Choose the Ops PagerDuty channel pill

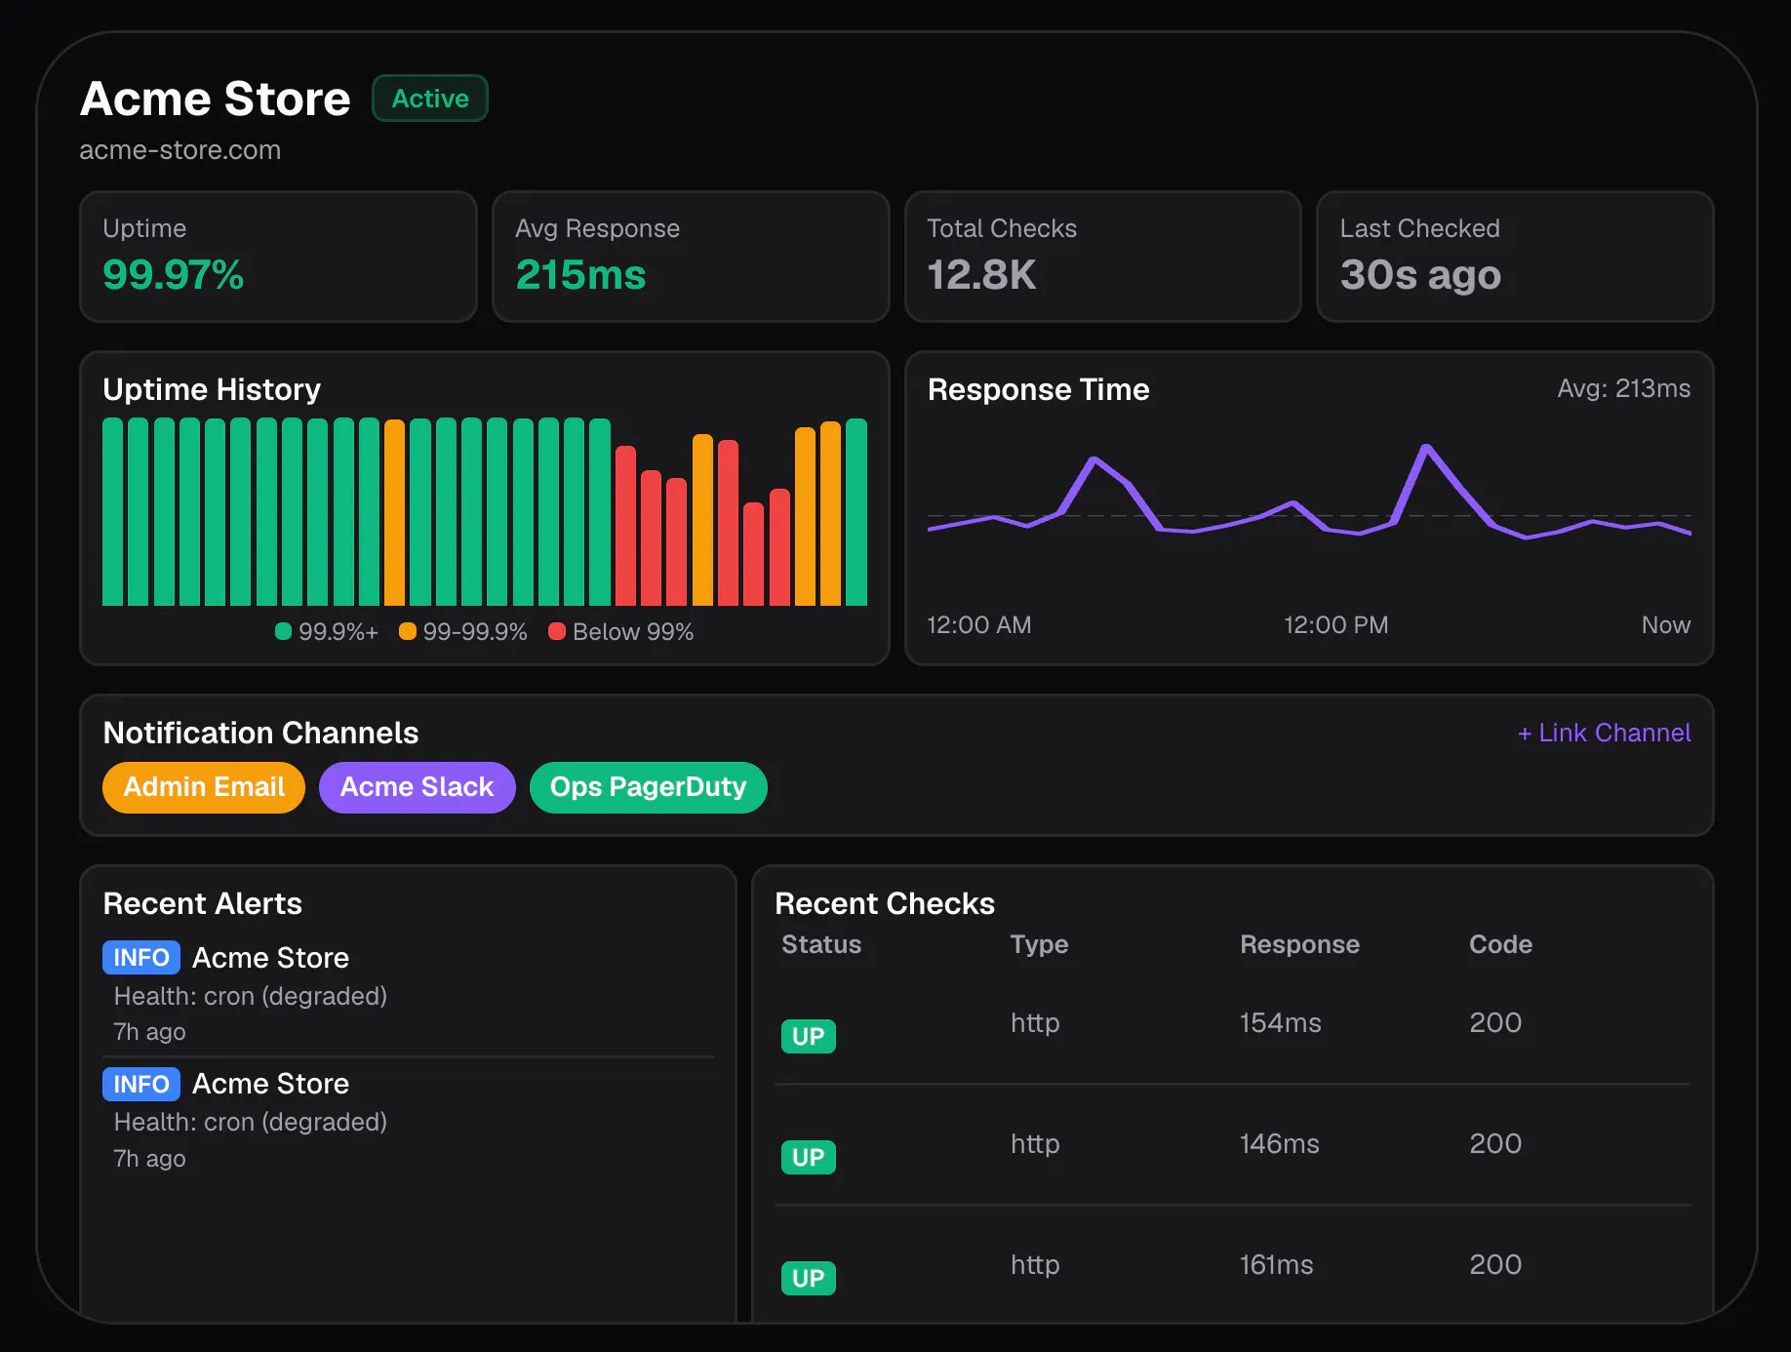pyautogui.click(x=648, y=787)
